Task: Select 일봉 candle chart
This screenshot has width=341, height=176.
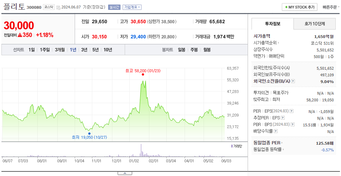Action: tap(181, 50)
